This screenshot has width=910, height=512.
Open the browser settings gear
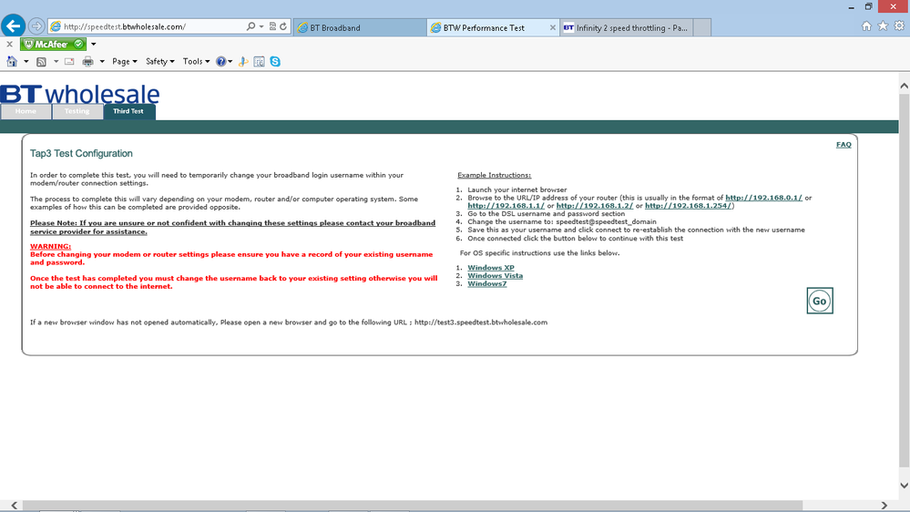click(x=899, y=26)
